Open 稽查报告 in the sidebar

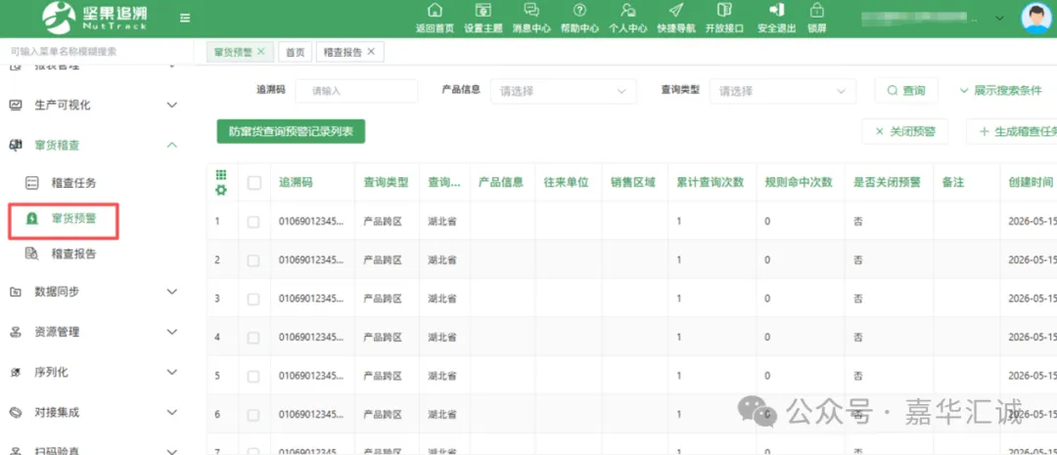point(73,254)
